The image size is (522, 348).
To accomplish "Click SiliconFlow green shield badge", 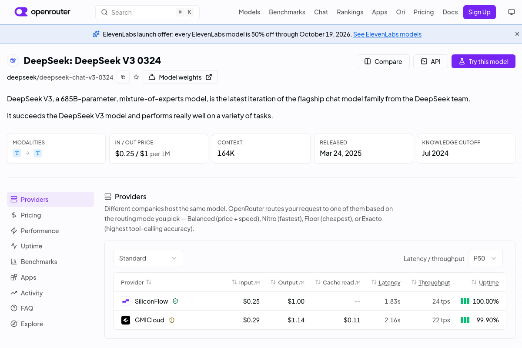I will point(175,301).
